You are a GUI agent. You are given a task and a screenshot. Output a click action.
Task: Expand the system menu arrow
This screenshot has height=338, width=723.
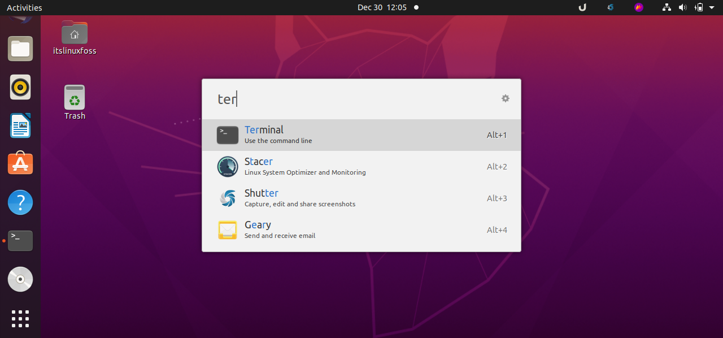(712, 7)
